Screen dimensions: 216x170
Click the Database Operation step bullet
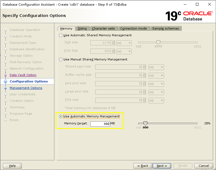tap(5, 30)
